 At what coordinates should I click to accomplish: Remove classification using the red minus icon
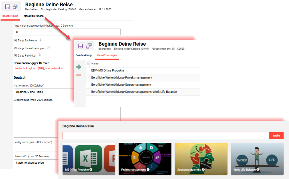click(x=79, y=75)
